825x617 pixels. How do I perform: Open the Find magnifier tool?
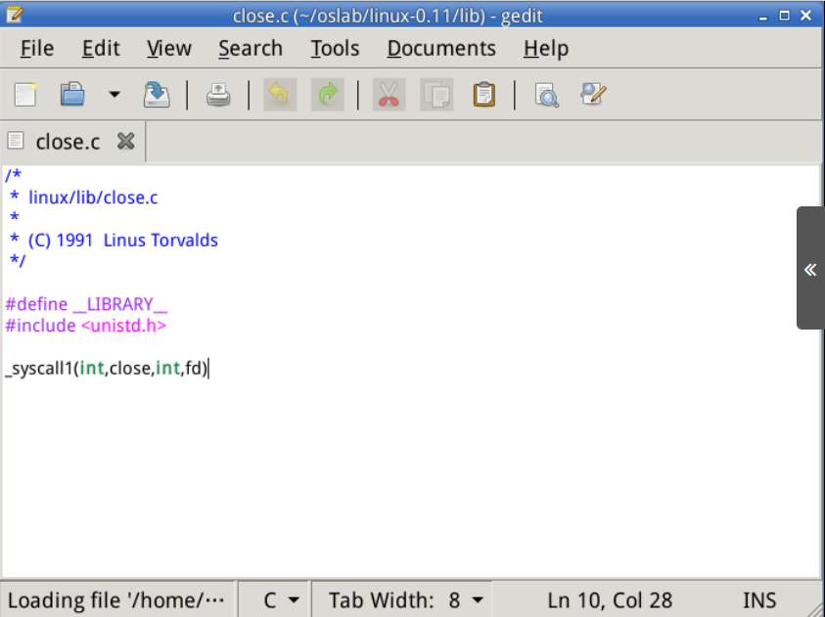pos(546,95)
